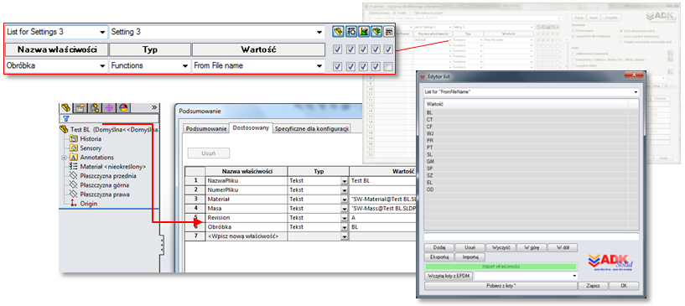Click the Pobierz z listy button
Screen dimensions: 685x306
(501, 286)
